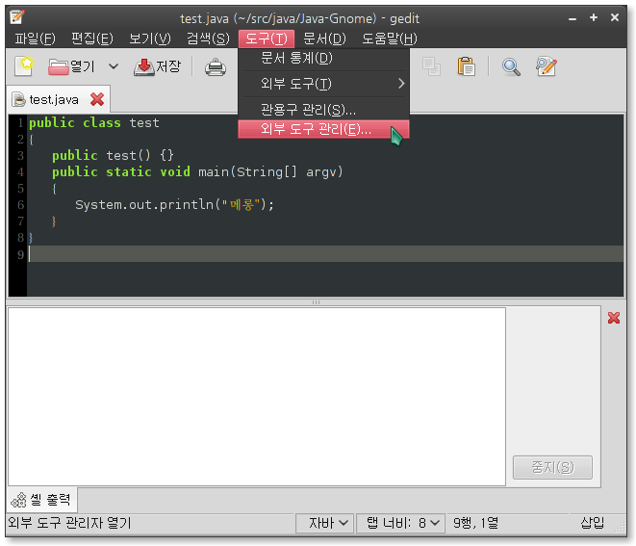The width and height of the screenshot is (636, 546).
Task: Choose 문서 통계(D) from the menu
Action: 323,58
